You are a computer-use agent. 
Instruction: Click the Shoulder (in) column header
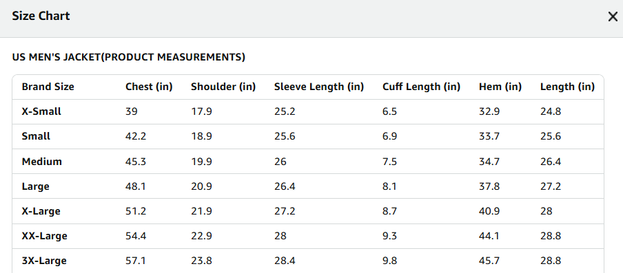[x=223, y=87]
